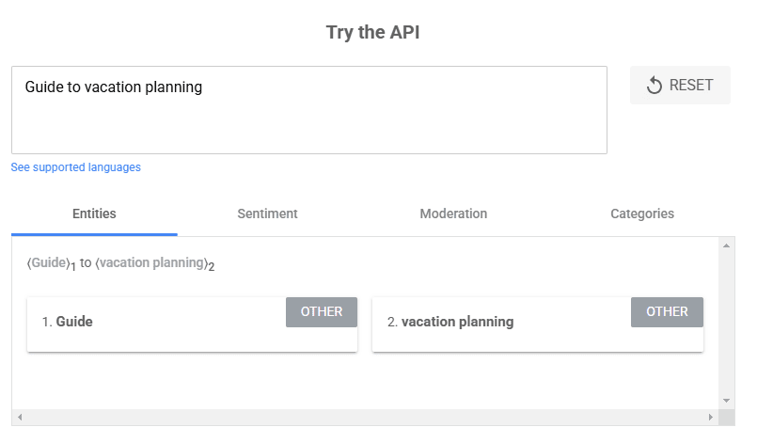Open the Sentiment tab
The height and width of the screenshot is (443, 757).
point(267,214)
